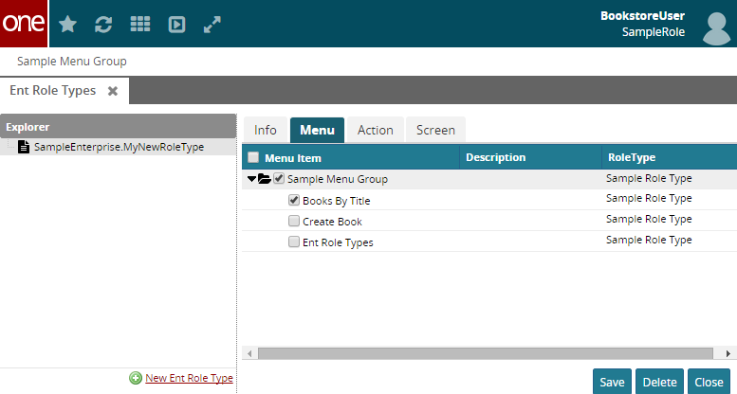Toggle the Menu Item select-all checkbox
Screen dimensions: 737x394
coord(253,157)
